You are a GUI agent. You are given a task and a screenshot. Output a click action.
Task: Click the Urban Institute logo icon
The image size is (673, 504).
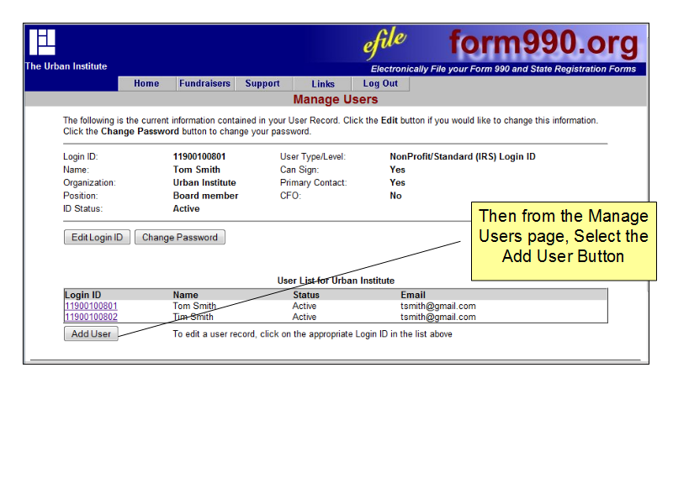[42, 42]
